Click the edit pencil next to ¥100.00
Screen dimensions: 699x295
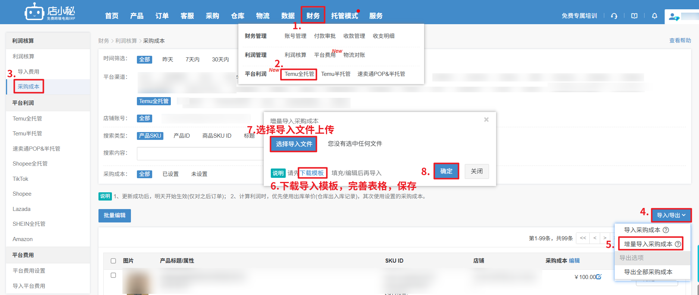[x=599, y=277]
